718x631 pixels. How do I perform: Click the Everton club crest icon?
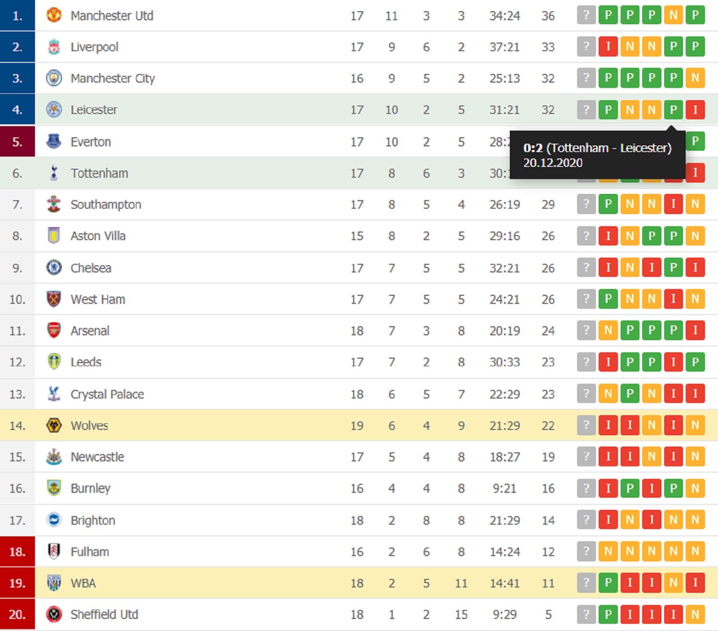point(54,141)
